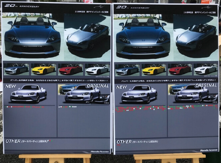Select the silver car thumbnail on right poster
The image size is (221, 163).
127,70
